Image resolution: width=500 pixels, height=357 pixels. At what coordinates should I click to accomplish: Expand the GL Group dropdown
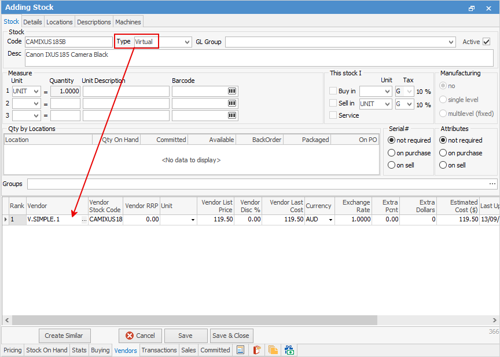point(451,42)
